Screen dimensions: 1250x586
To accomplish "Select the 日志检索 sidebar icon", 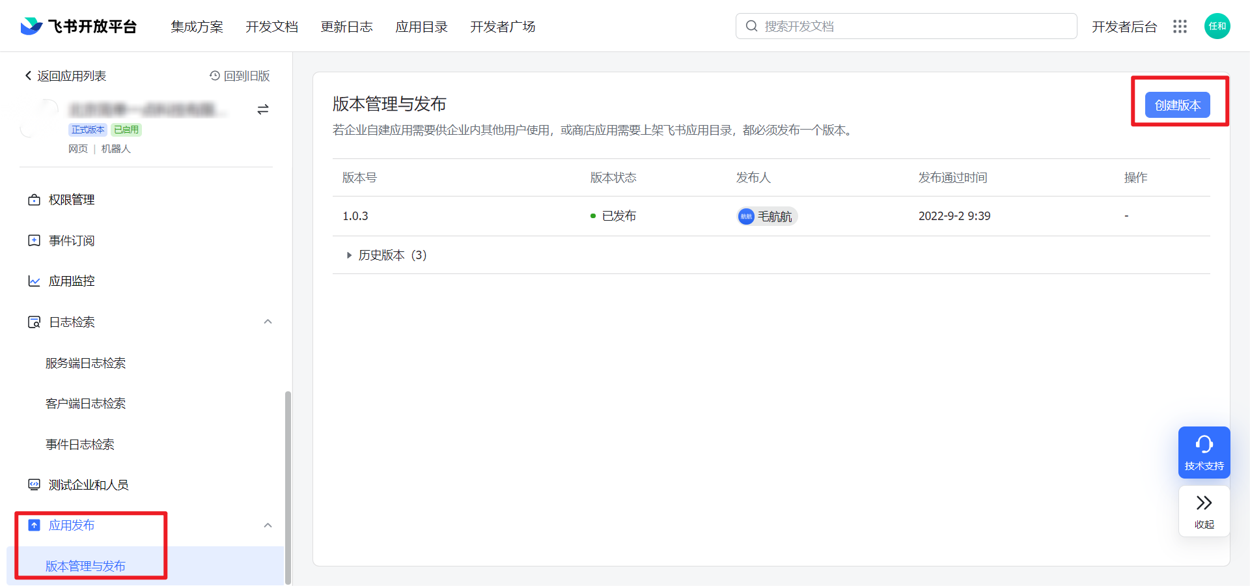I will [x=35, y=322].
